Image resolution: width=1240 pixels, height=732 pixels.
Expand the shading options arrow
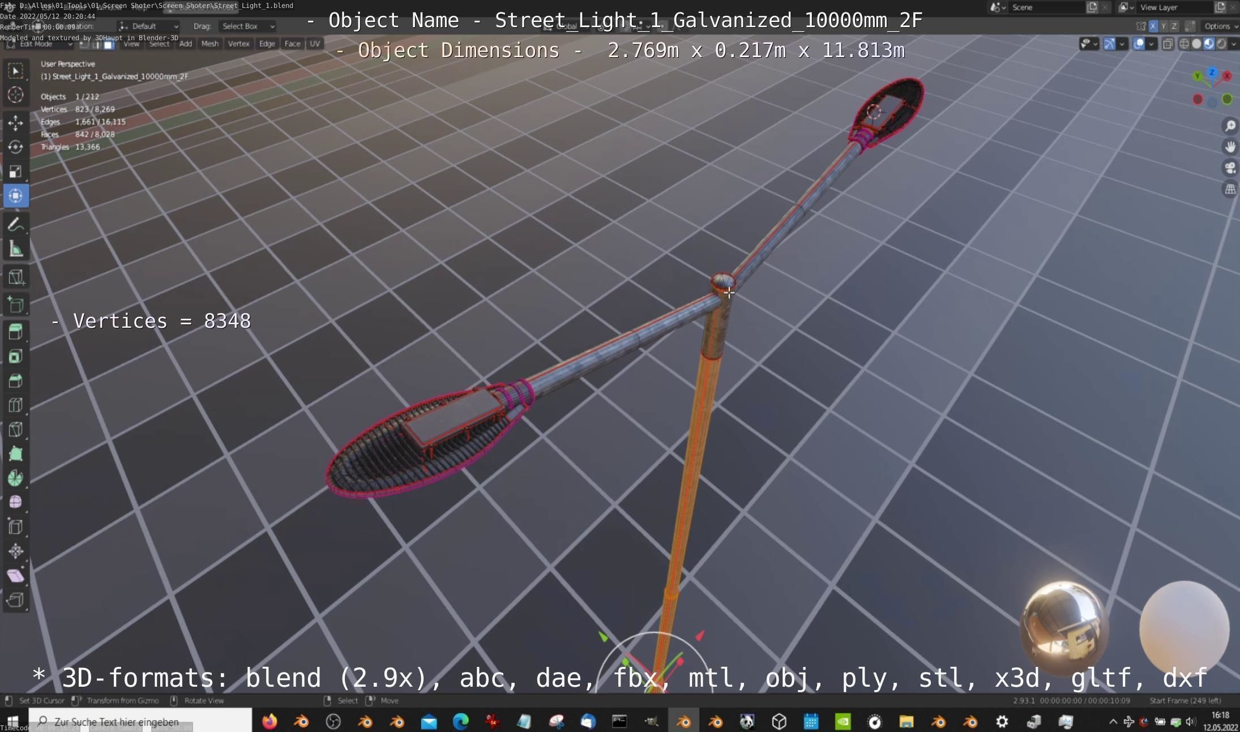(1234, 44)
